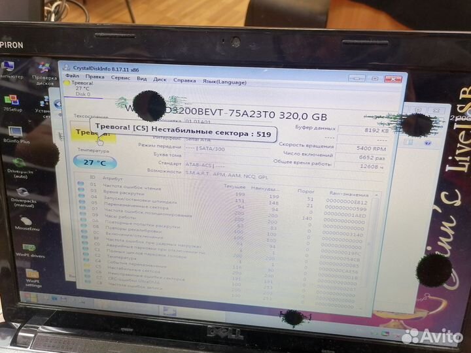
Task: Open BGinfo Plus desktop icon
Action: [16, 135]
